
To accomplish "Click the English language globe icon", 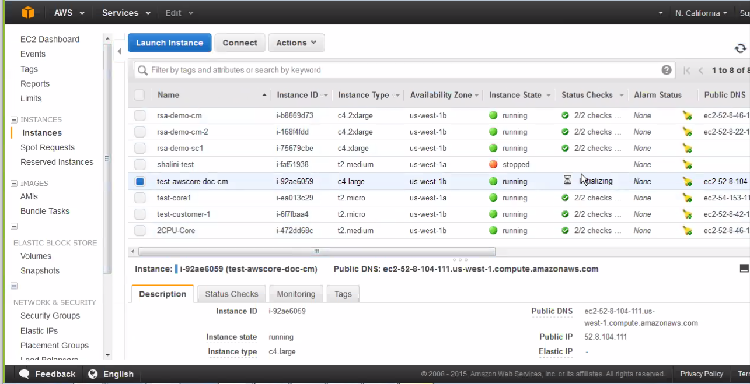I will click(93, 374).
